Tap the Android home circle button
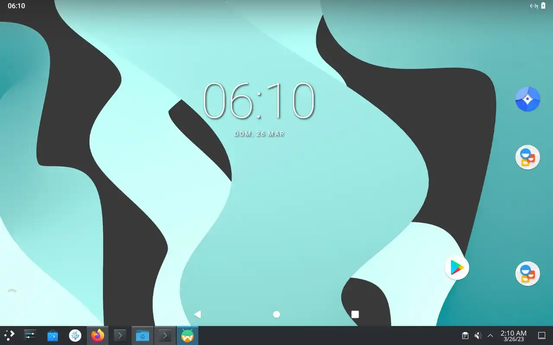The width and height of the screenshot is (553, 345). (276, 314)
